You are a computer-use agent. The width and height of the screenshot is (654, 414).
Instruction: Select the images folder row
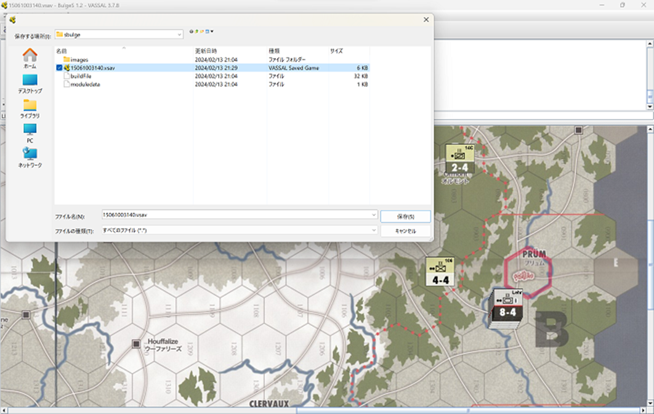(212, 60)
